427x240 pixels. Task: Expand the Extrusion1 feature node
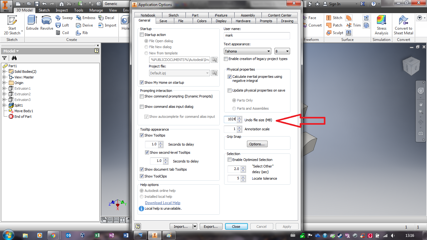[4, 88]
